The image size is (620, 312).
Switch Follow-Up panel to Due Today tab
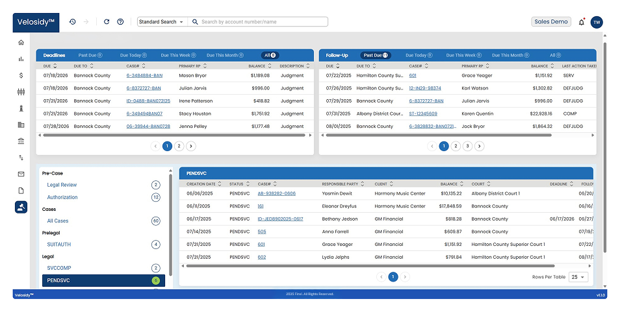tap(417, 56)
